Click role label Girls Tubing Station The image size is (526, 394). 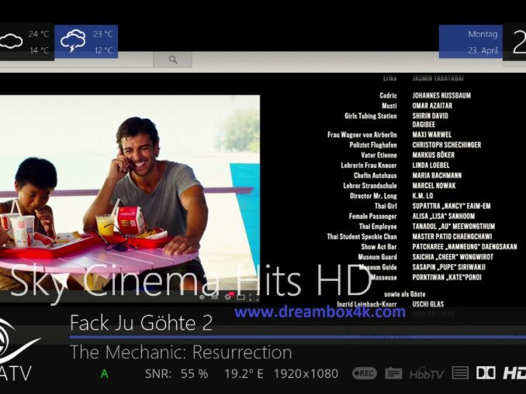pos(370,116)
